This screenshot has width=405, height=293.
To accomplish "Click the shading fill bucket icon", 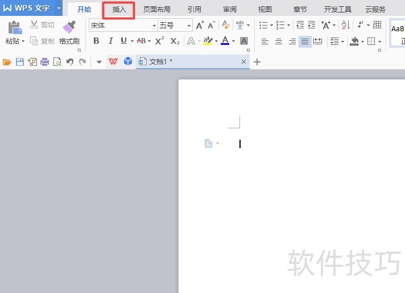I will (x=354, y=41).
